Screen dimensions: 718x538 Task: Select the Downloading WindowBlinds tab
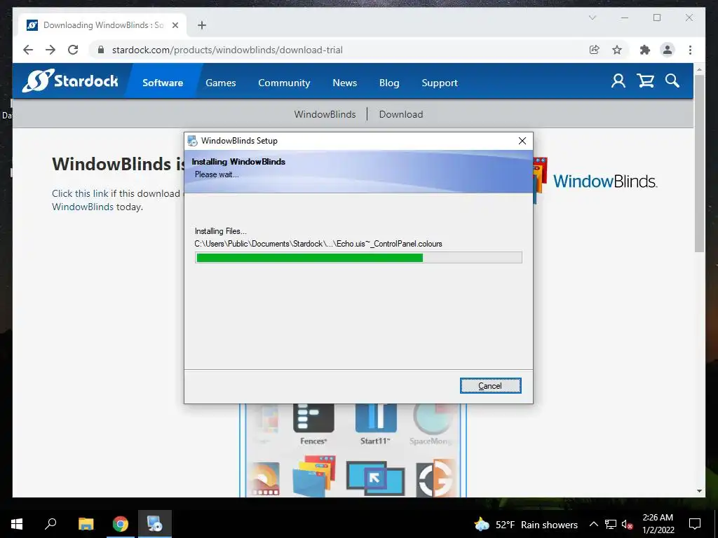[102, 25]
